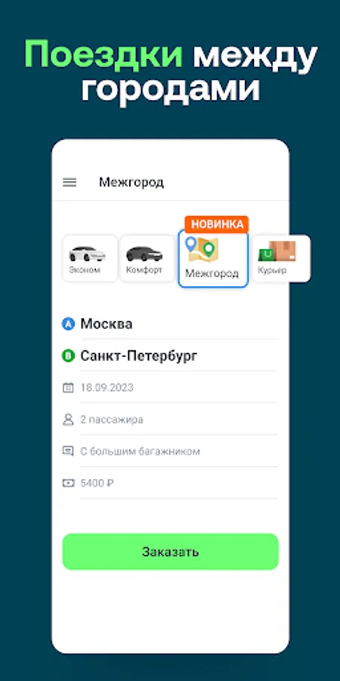Change the 5400 ₽ price field
The image size is (340, 681).
click(178, 483)
